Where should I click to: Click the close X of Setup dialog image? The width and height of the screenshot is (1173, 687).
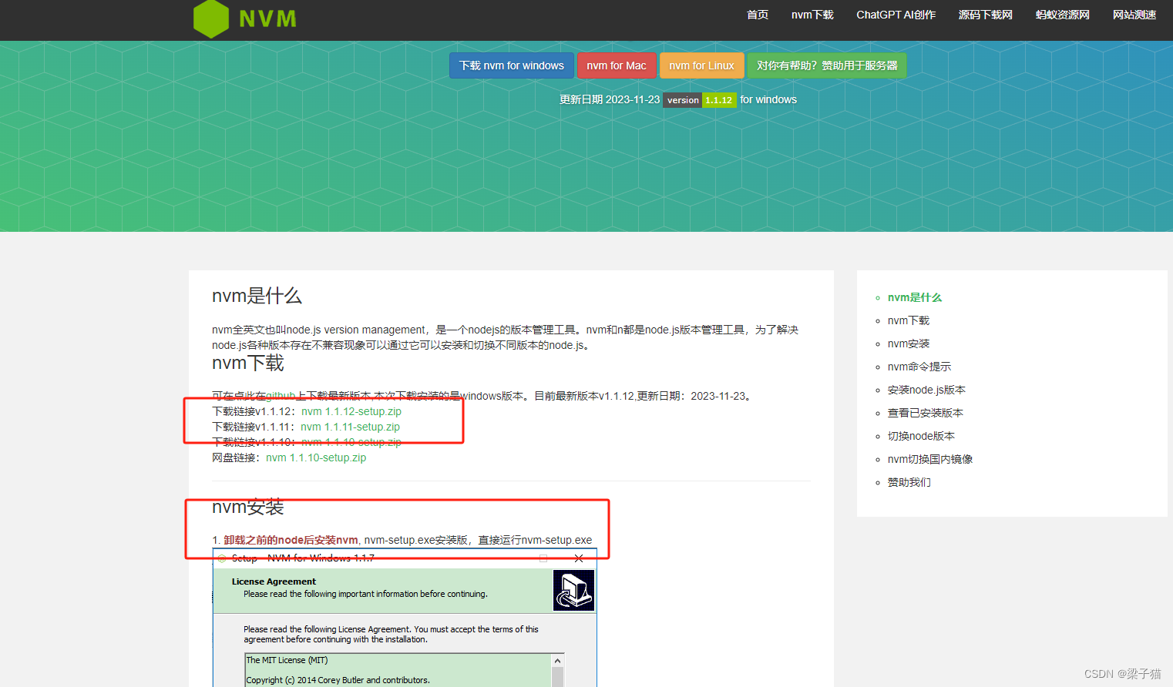click(579, 558)
